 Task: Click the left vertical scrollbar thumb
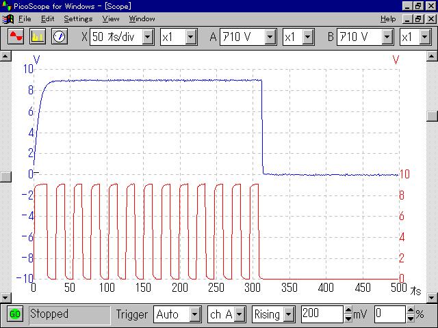click(5, 177)
